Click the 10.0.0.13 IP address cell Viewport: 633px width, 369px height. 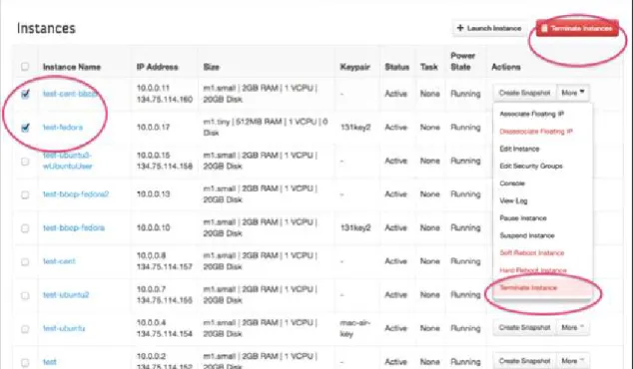(153, 194)
